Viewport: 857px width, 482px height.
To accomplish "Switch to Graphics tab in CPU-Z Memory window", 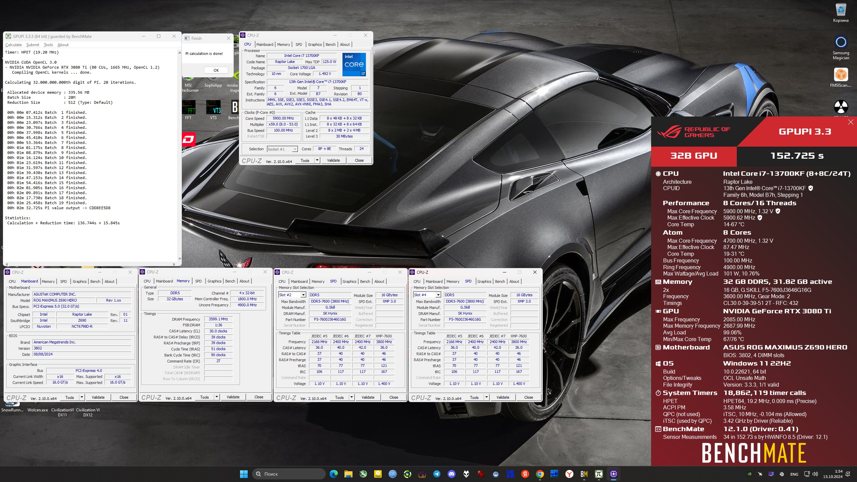I will (x=214, y=281).
